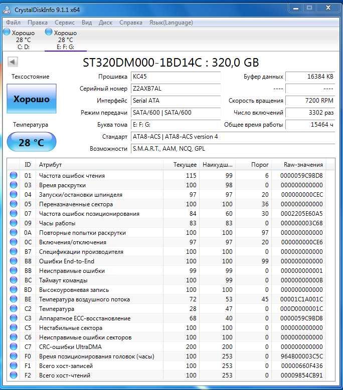Click the Возможности field S.M.A.R.T., AAM, NCQ, GPL

(x=233, y=149)
